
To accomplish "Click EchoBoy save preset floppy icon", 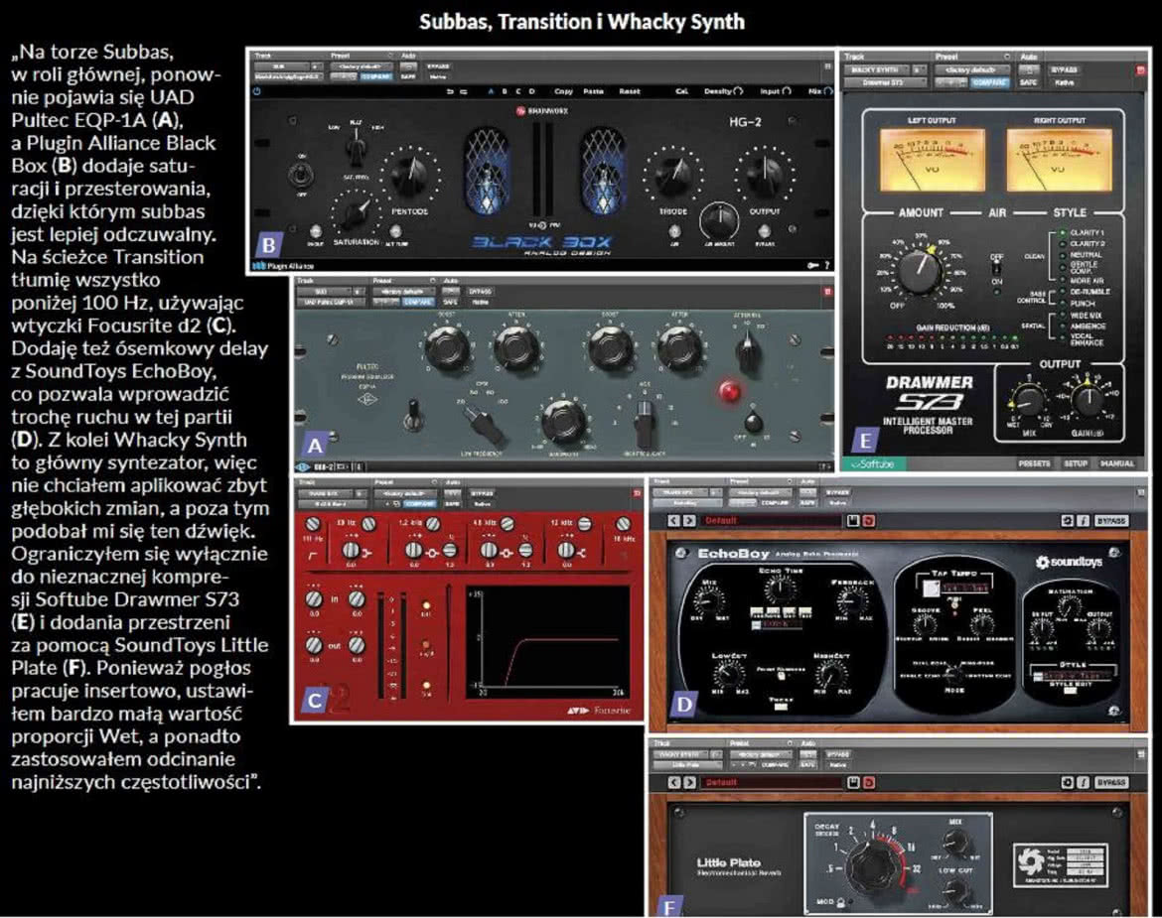I will [x=853, y=521].
